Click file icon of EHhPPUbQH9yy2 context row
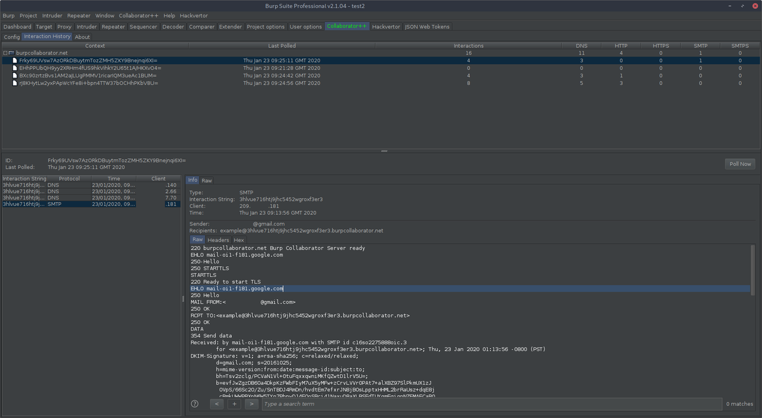This screenshot has width=762, height=418. click(x=15, y=68)
